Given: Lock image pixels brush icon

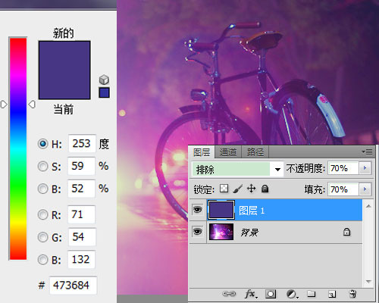Looking at the screenshot, I should click(x=237, y=189).
